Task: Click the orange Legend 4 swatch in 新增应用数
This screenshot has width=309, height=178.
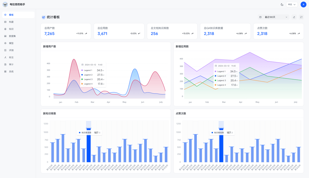Action: pos(215,85)
